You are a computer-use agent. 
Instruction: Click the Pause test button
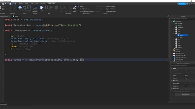46,7
